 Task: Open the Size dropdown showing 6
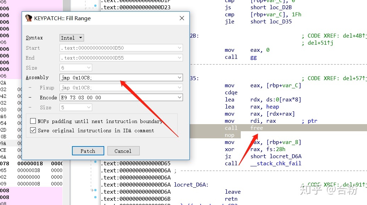click(88, 67)
